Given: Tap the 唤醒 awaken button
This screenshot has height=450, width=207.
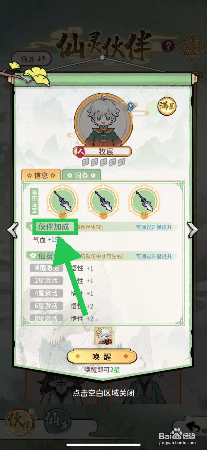Looking at the screenshot, I should click(x=102, y=357).
